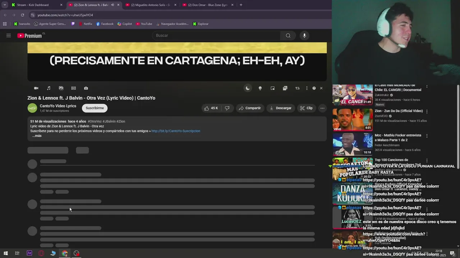460x258 pixels.
Task: Open the YouTube bookmark
Action: click(144, 24)
